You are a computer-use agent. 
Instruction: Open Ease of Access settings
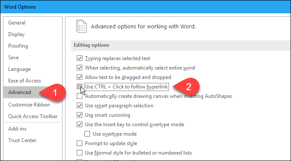[x=25, y=81]
